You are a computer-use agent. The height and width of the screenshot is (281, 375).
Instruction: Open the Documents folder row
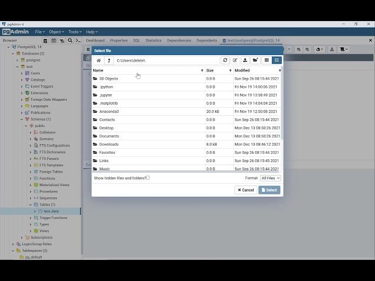[186, 136]
